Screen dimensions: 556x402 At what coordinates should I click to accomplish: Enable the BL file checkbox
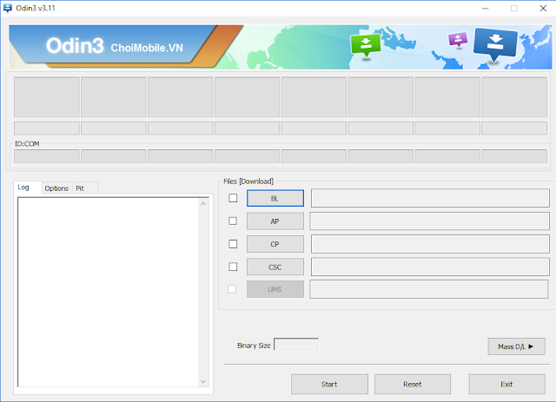click(x=233, y=198)
